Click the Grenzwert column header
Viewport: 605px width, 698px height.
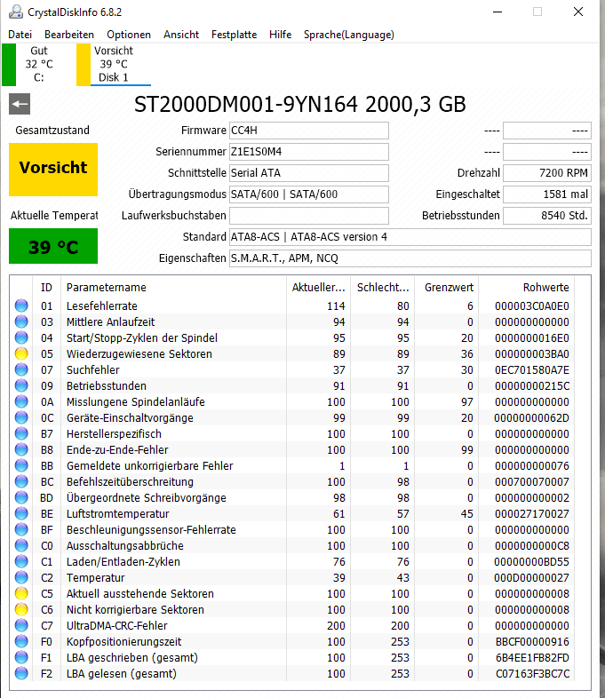pos(446,288)
